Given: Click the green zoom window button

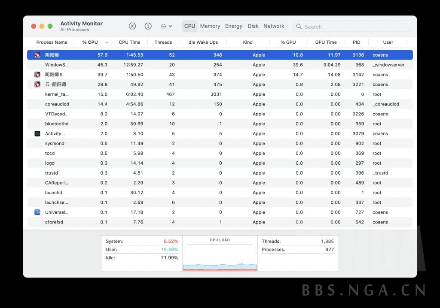Looking at the screenshot, I should pyautogui.click(x=50, y=26).
